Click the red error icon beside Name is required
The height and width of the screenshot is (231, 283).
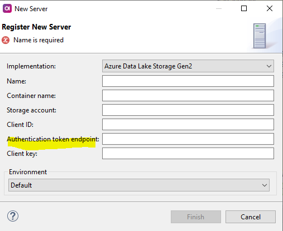[x=6, y=40]
